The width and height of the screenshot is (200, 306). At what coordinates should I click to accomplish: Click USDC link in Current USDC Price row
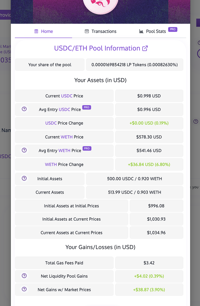[67, 96]
